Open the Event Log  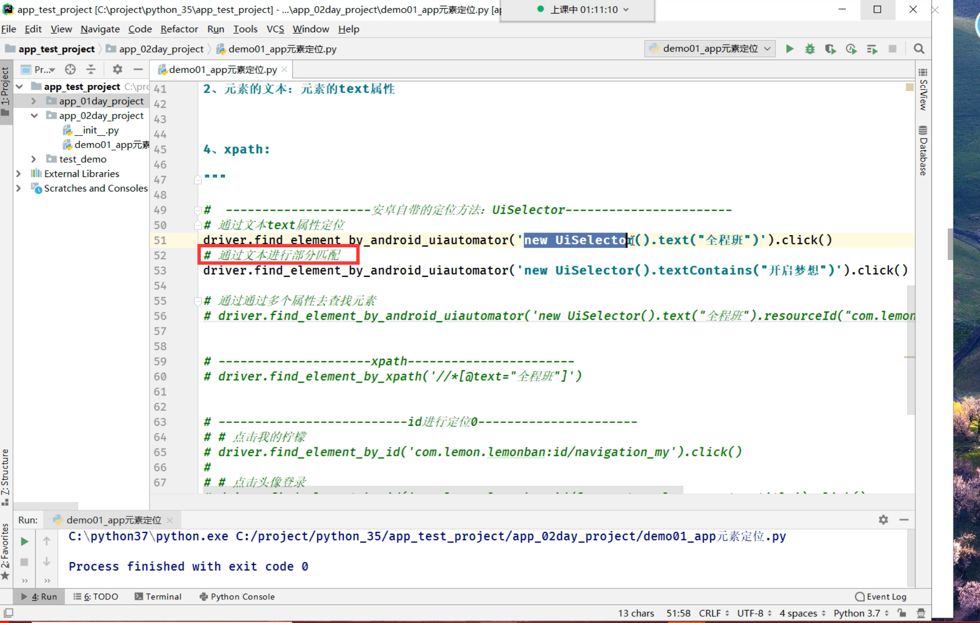881,596
